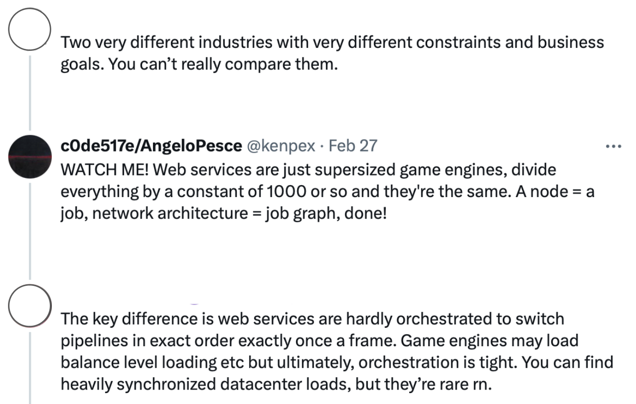Click the line starting "pipelines in exact order"

[319, 341]
